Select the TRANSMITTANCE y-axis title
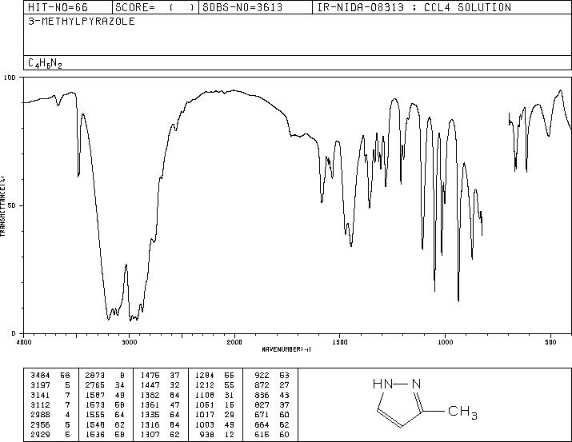The height and width of the screenshot is (442, 572). (x=3, y=206)
